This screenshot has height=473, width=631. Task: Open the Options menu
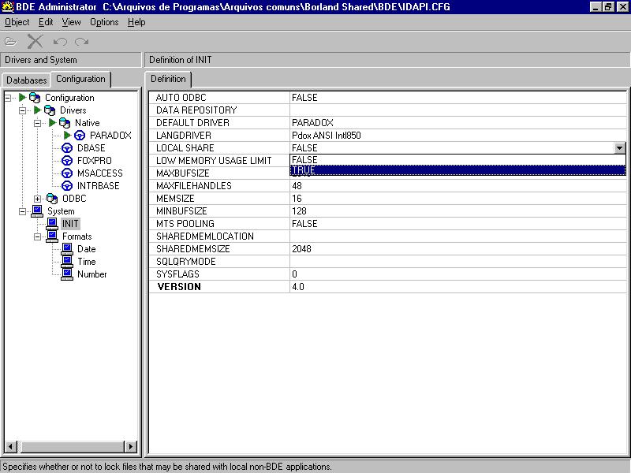[x=104, y=22]
